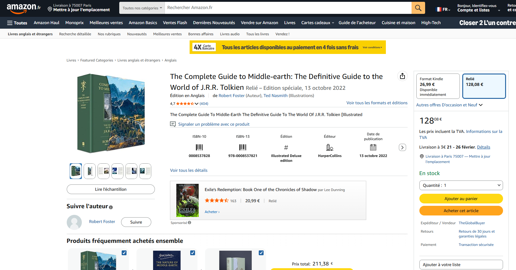This screenshot has height=270, width=516.
Task: Click the Sponsorisé info icon
Action: (190, 223)
